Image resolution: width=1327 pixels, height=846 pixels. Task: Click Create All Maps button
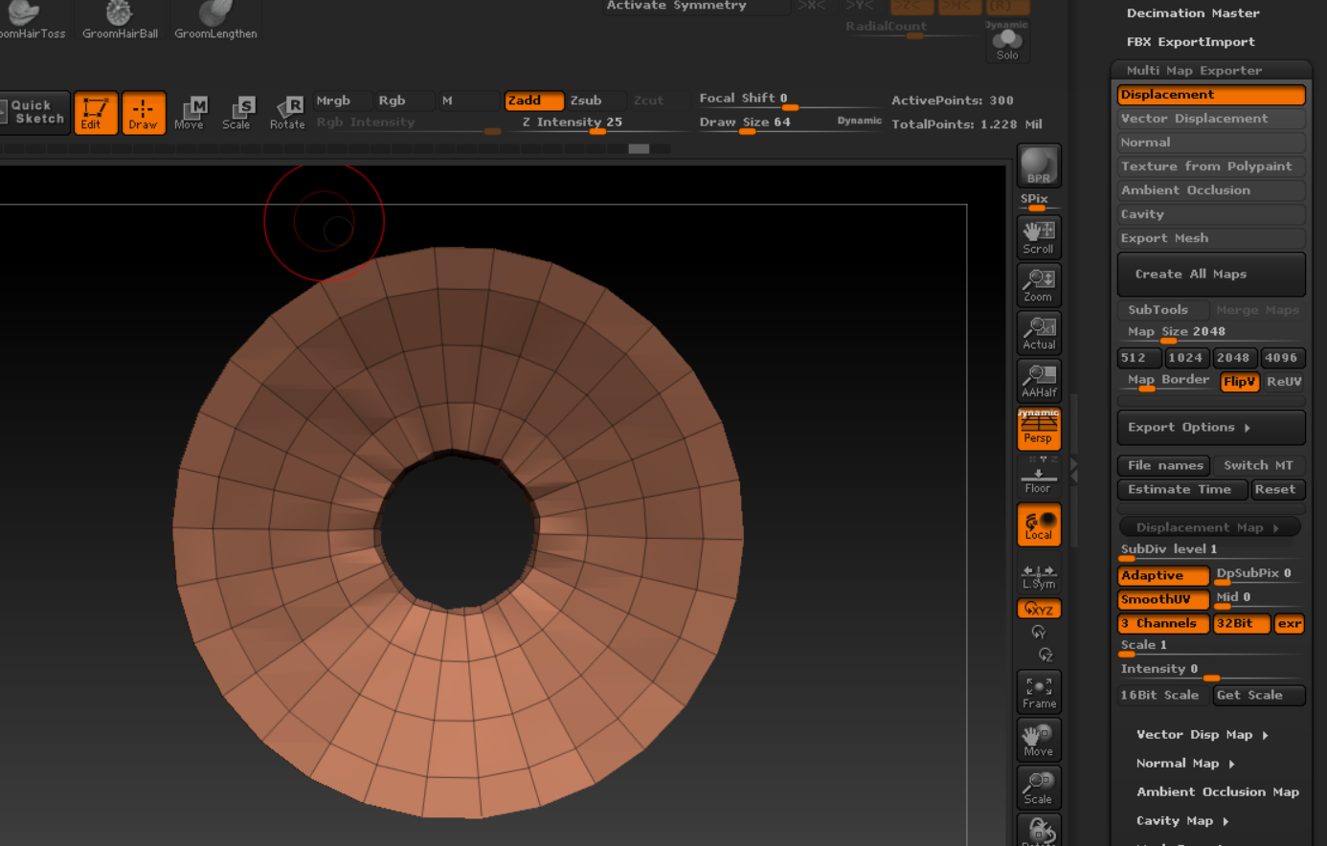1211,275
